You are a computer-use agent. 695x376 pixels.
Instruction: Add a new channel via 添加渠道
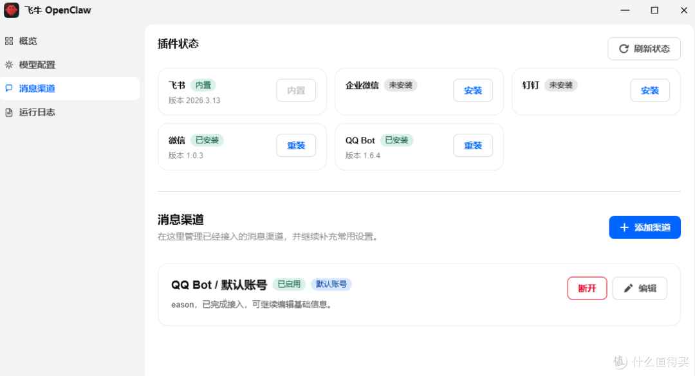(x=644, y=228)
